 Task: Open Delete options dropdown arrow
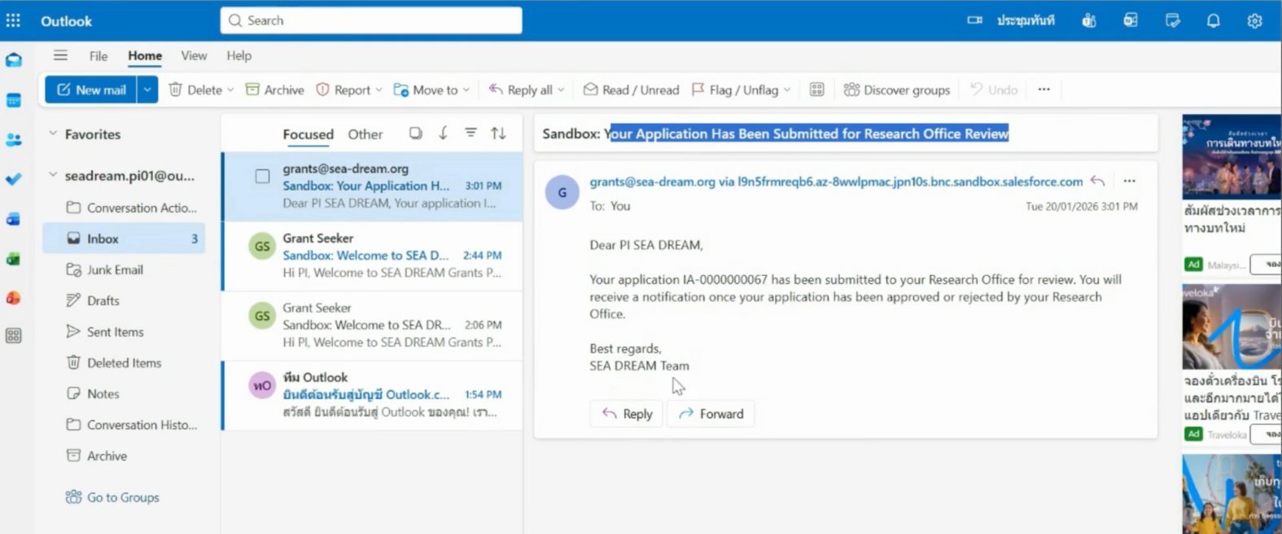pos(230,90)
